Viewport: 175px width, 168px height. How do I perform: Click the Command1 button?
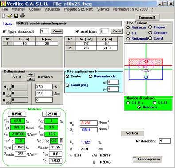(147, 18)
